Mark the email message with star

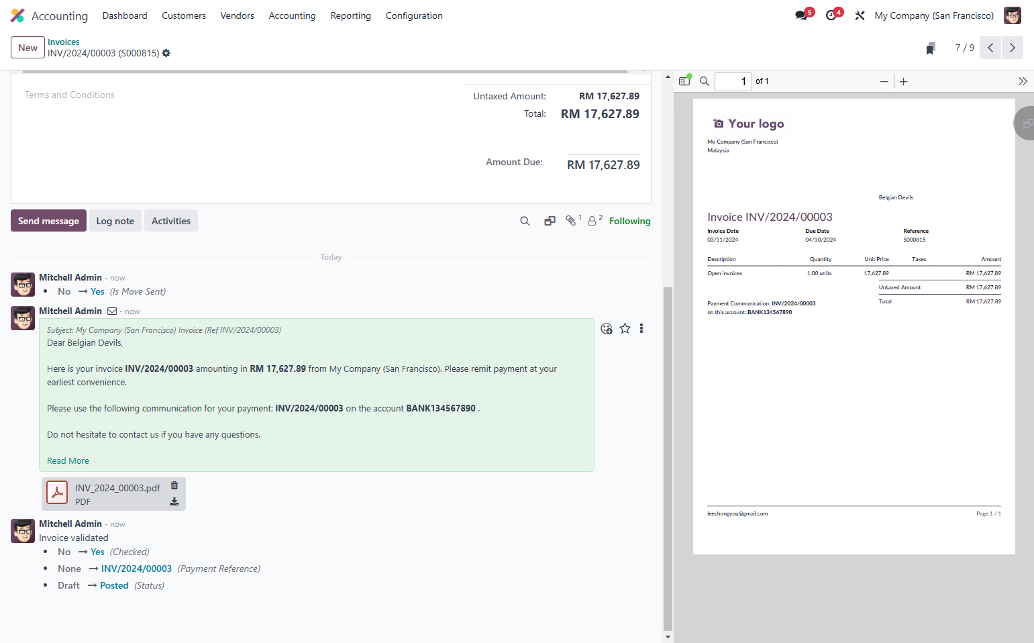tap(625, 328)
